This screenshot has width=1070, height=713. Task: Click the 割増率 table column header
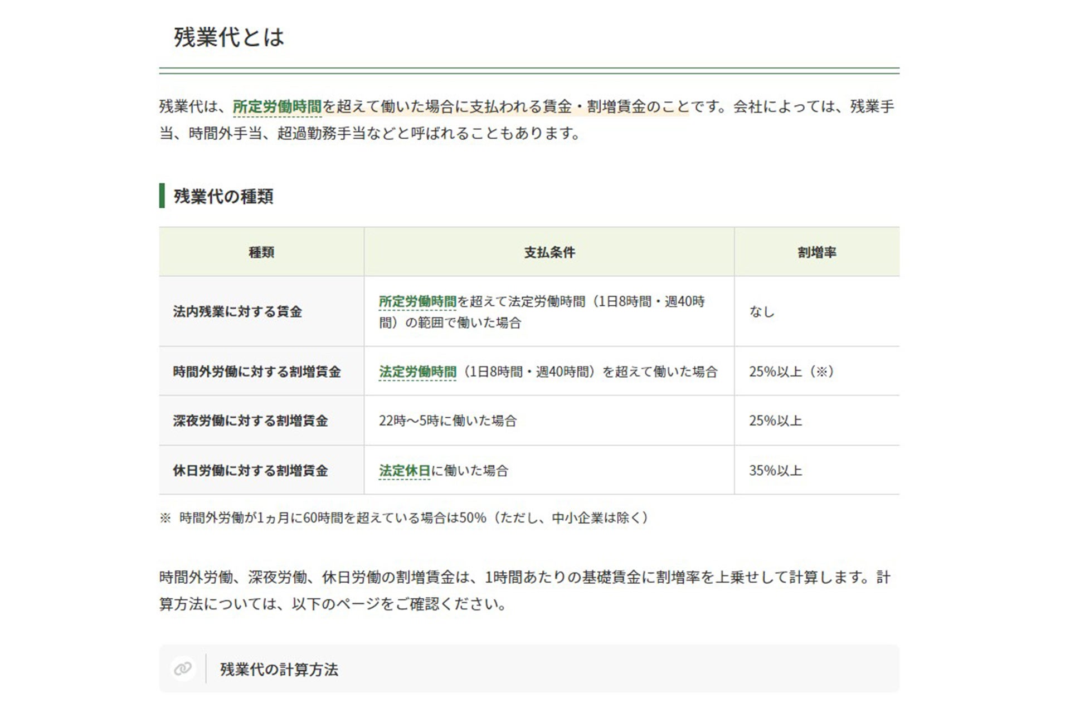[816, 252]
